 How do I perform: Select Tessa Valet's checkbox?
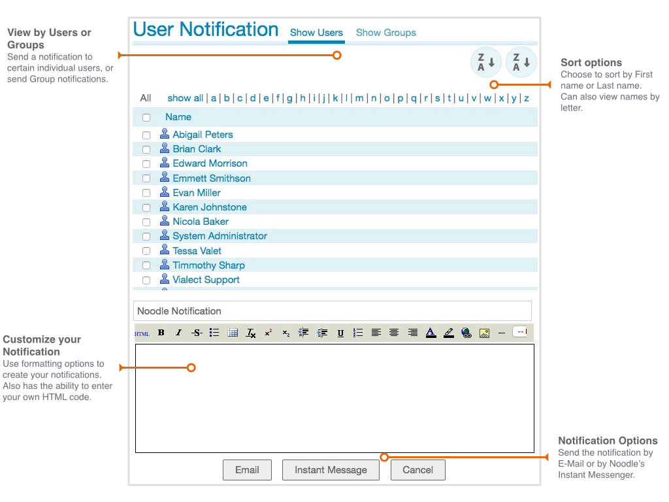pyautogui.click(x=146, y=251)
